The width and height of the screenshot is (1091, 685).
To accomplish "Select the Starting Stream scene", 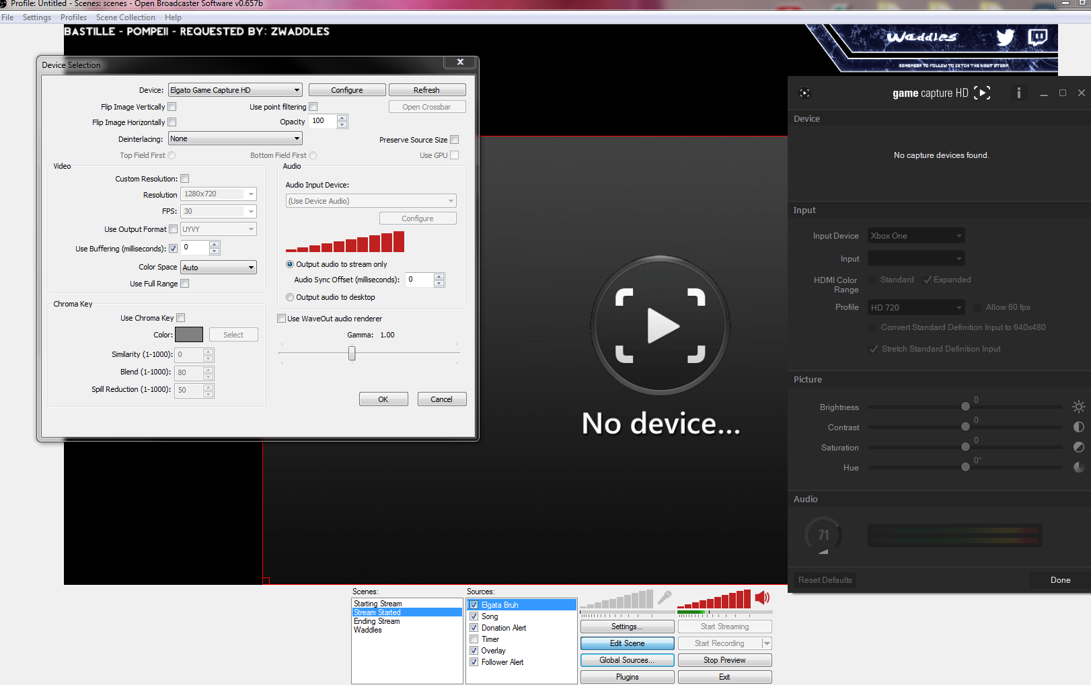I will tap(377, 604).
